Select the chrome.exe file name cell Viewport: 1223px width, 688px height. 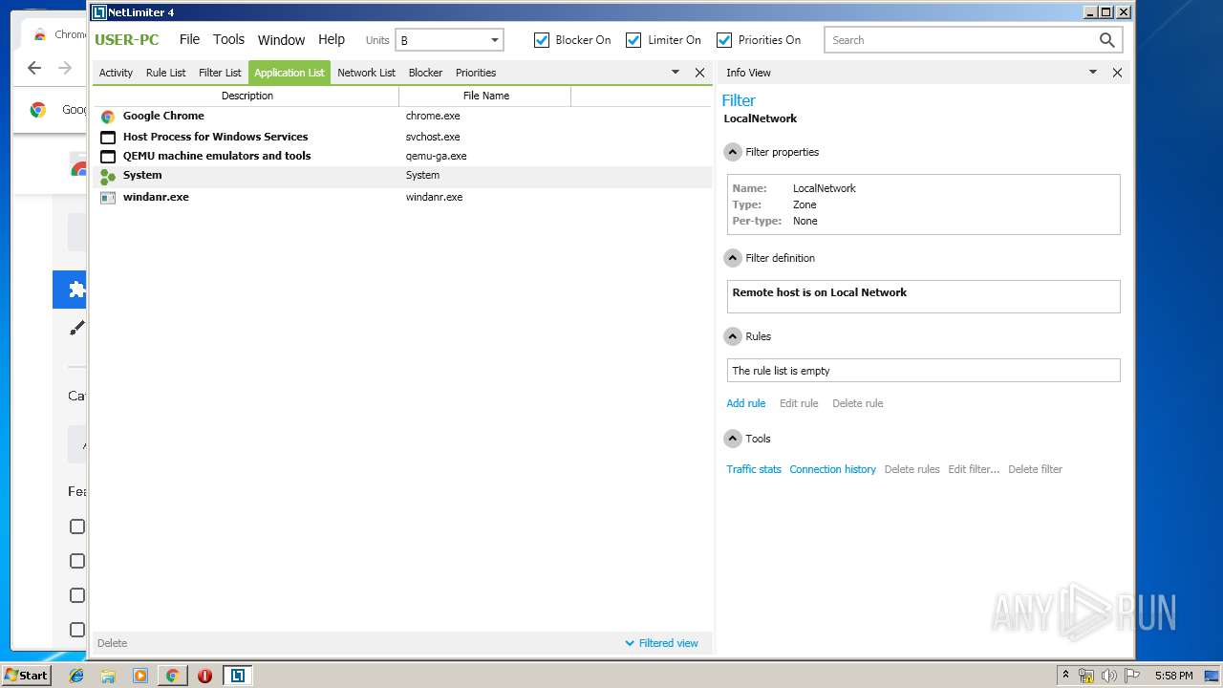[x=433, y=116]
